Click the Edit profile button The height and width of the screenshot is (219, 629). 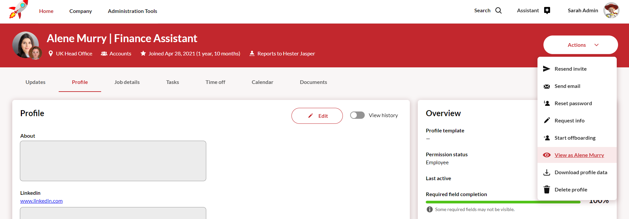(x=317, y=116)
